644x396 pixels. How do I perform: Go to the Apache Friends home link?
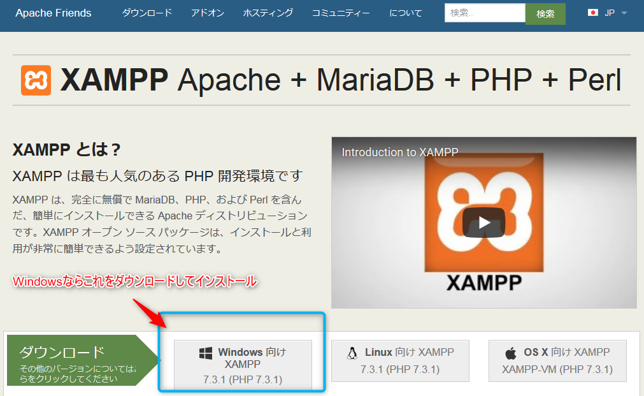(54, 13)
